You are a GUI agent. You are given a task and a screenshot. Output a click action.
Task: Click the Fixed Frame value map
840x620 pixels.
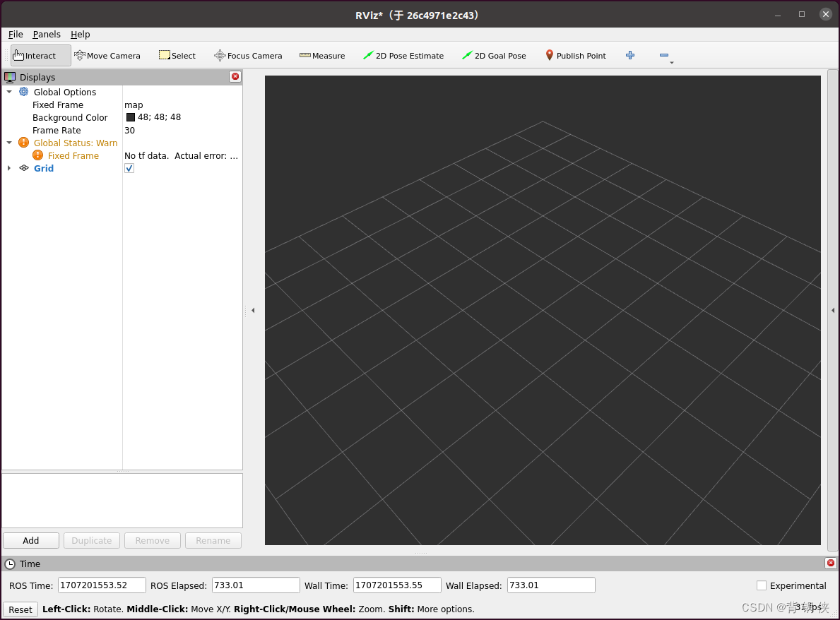pos(134,105)
